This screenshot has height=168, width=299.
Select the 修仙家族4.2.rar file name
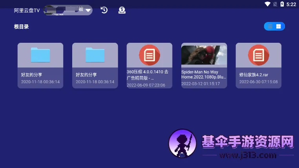tap(253, 75)
